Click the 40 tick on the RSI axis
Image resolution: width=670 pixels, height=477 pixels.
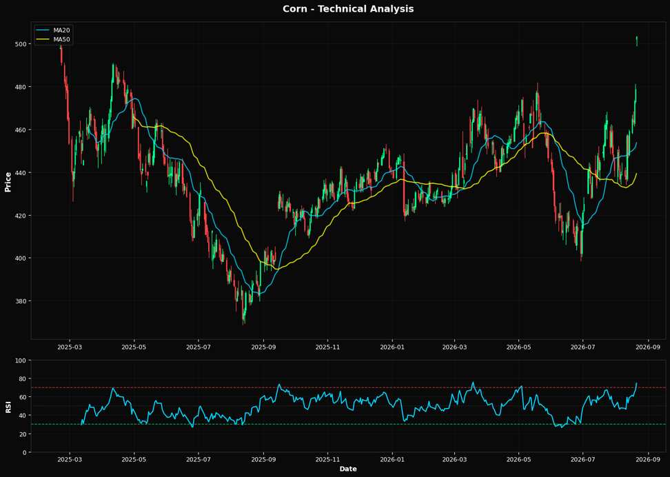(22, 416)
